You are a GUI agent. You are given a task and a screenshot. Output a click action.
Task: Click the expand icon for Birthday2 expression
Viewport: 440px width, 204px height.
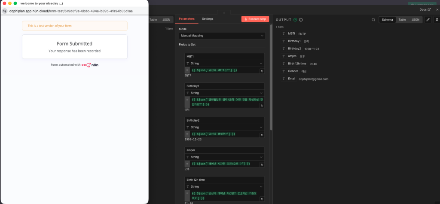tap(262, 135)
